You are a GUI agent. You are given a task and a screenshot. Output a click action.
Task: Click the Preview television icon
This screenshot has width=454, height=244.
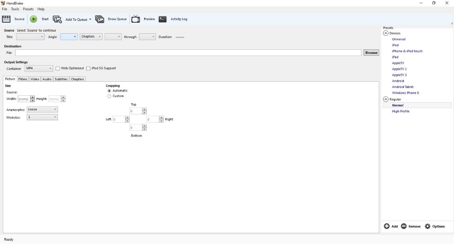(136, 19)
